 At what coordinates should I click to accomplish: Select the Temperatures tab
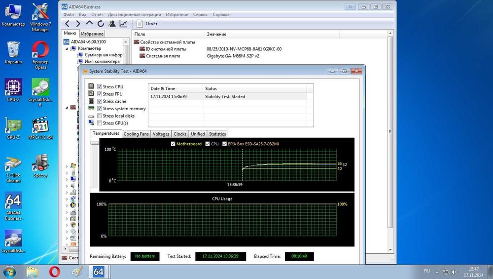106,133
